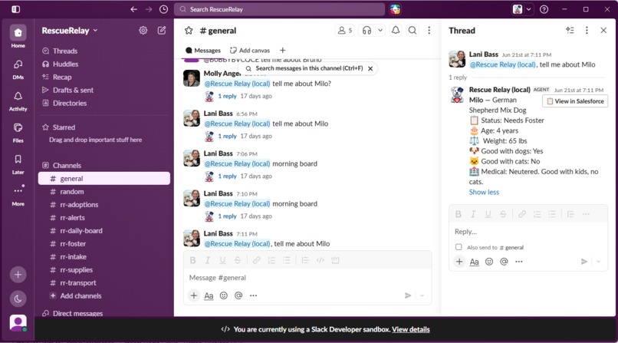Screen dimensions: 618x343
Task: Open the history clock icon
Action: pyautogui.click(x=163, y=9)
